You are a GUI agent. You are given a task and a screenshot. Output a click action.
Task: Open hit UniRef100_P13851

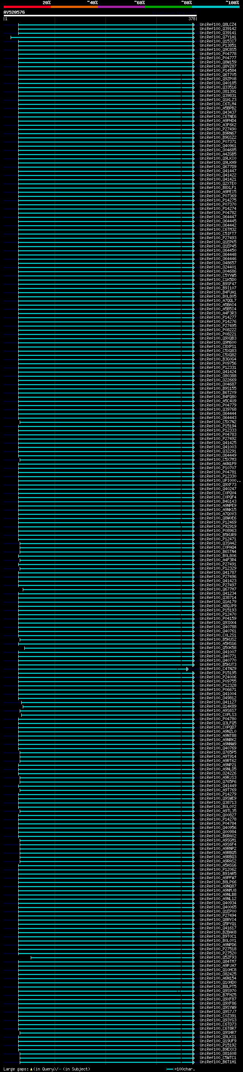tap(218, 45)
